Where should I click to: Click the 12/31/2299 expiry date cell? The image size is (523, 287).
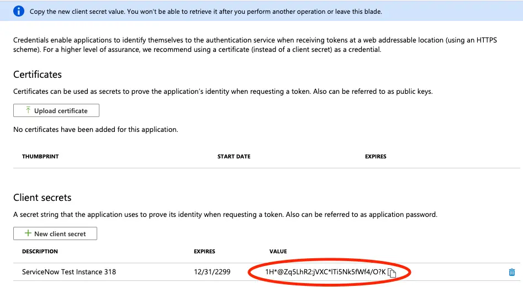coord(212,272)
